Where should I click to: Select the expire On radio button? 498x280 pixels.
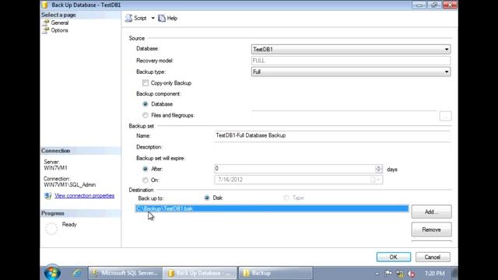(146, 180)
